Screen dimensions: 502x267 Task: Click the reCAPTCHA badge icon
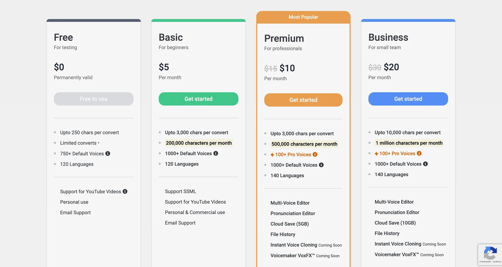(490, 253)
